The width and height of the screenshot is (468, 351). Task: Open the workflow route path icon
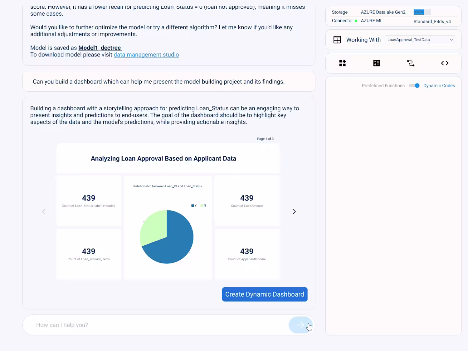(411, 63)
